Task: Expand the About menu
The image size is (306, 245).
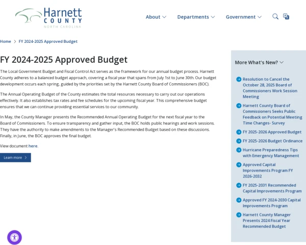Action: pyautogui.click(x=156, y=17)
